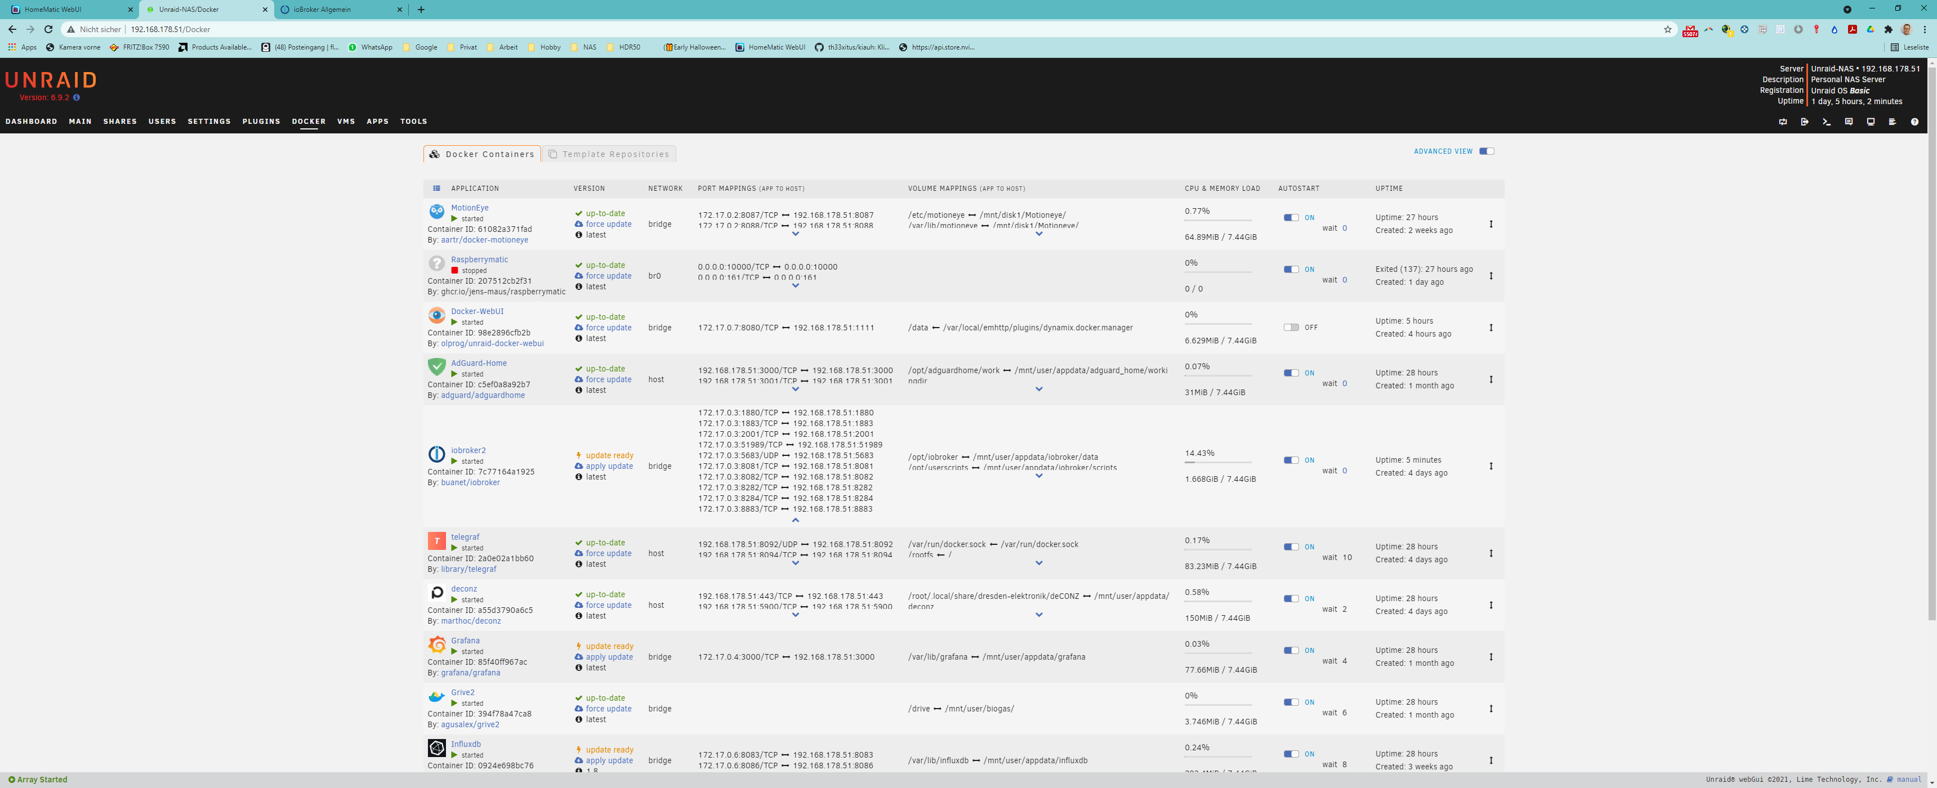This screenshot has height=788, width=1937.
Task: Open the Template Repositories tab
Action: tap(608, 154)
